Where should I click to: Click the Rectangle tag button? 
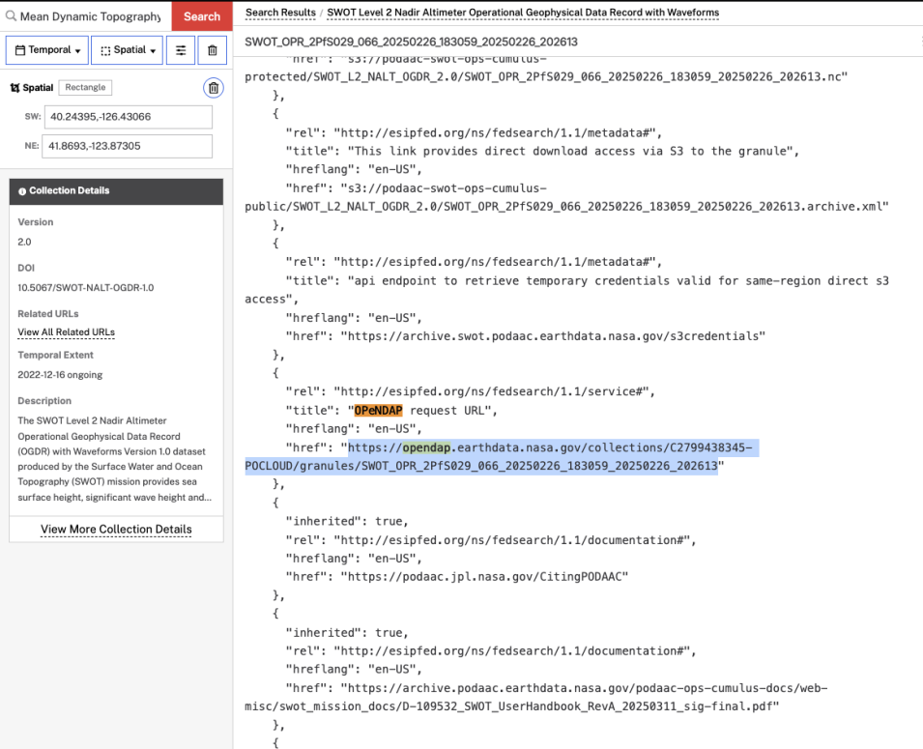pos(85,87)
